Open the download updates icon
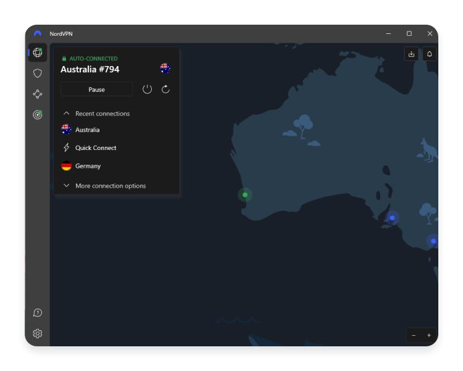 [411, 54]
